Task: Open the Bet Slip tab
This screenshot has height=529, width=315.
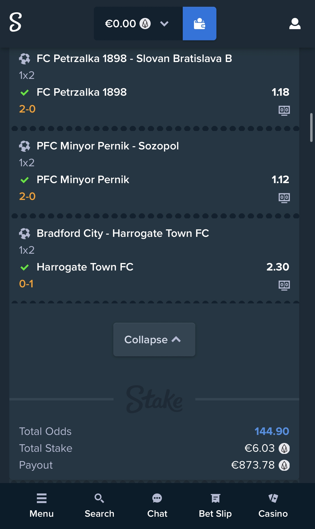Action: click(x=215, y=505)
